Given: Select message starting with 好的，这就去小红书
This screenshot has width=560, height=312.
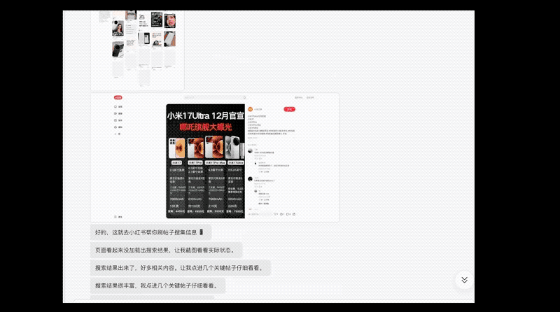Looking at the screenshot, I should 149,232.
